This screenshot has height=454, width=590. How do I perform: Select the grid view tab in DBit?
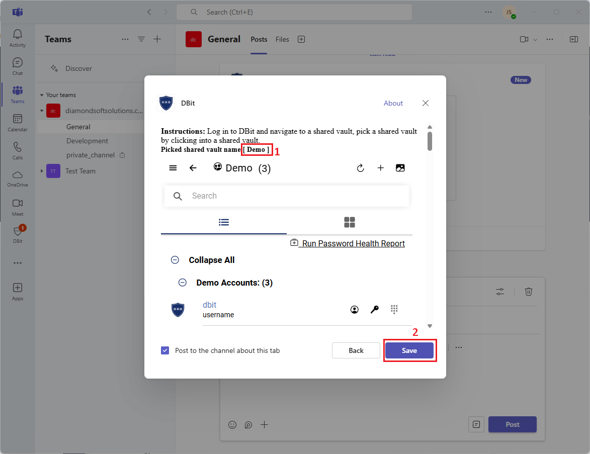pos(350,222)
